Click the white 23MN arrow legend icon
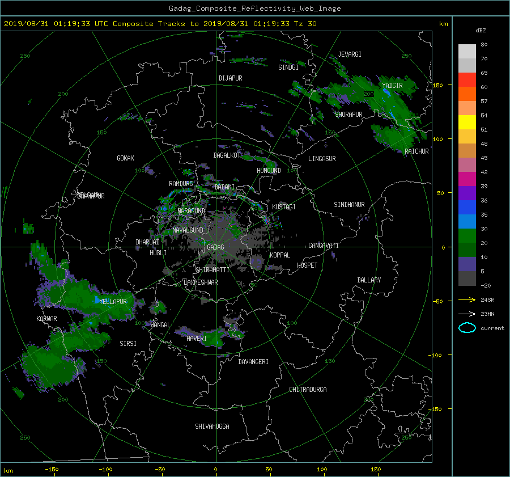The image size is (510, 477). (467, 314)
